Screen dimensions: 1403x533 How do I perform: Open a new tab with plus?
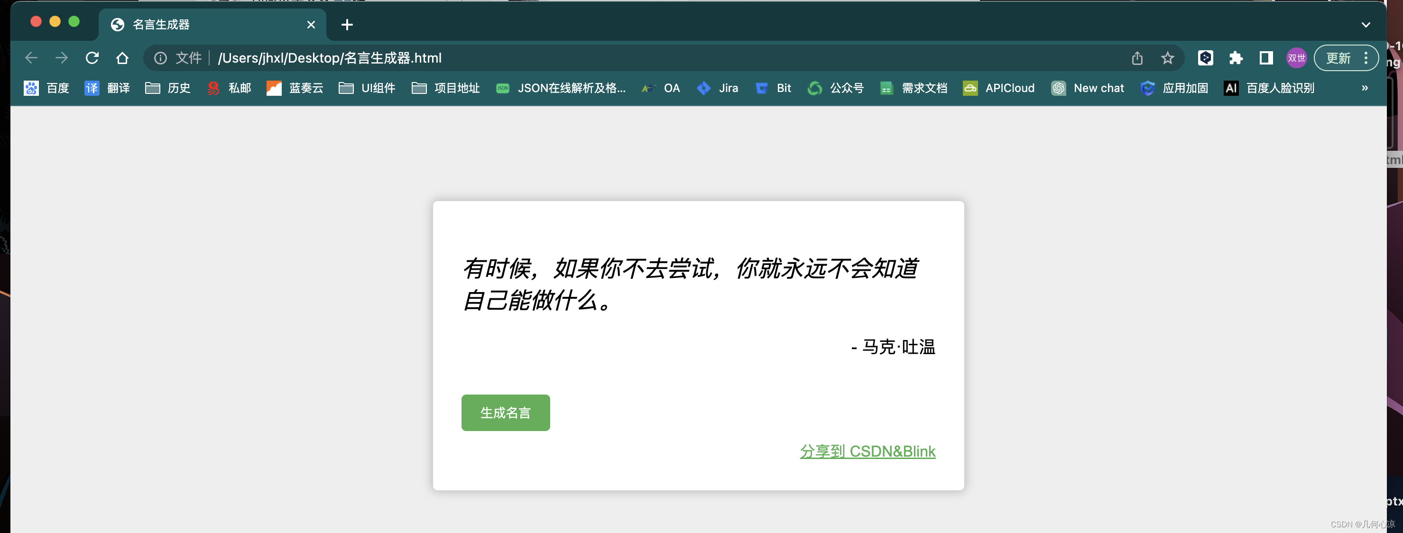347,25
